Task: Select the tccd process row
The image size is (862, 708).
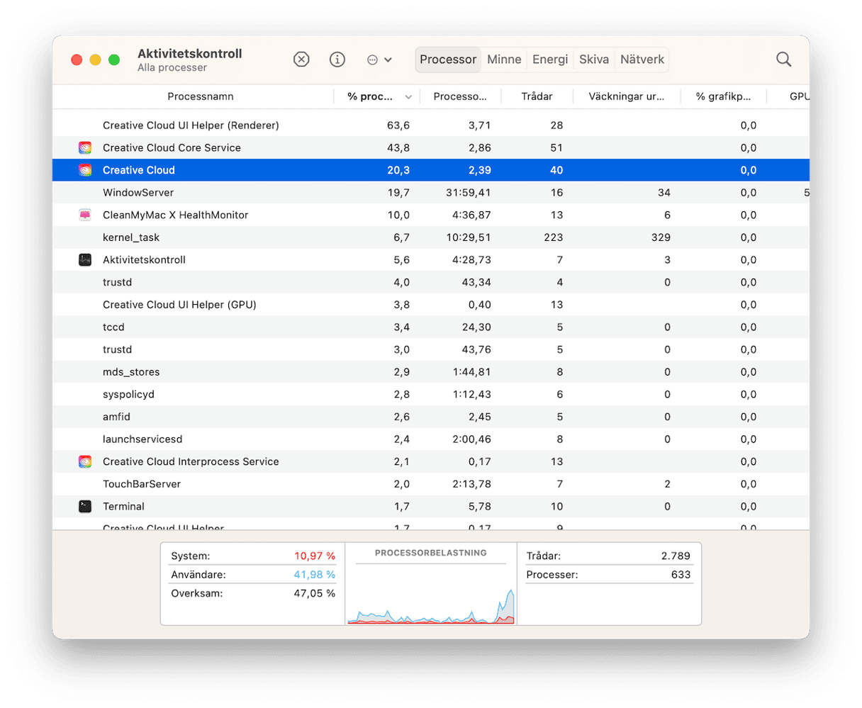Action: 431,327
